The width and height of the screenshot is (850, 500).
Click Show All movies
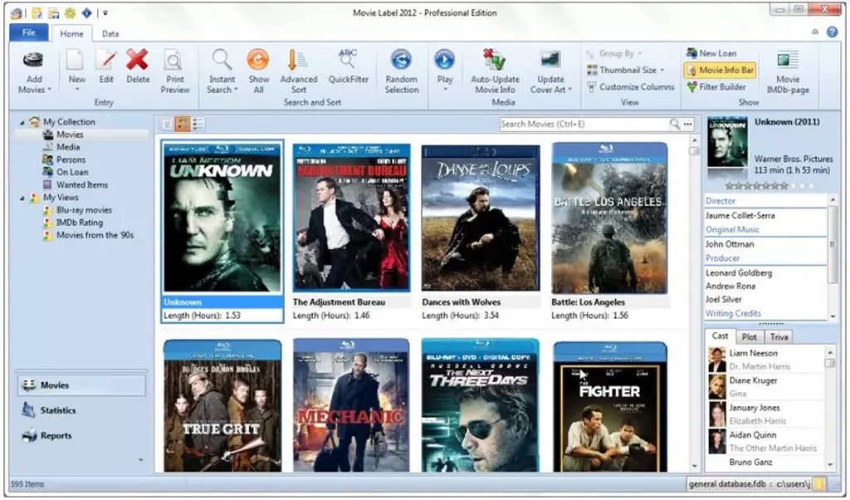coord(259,71)
